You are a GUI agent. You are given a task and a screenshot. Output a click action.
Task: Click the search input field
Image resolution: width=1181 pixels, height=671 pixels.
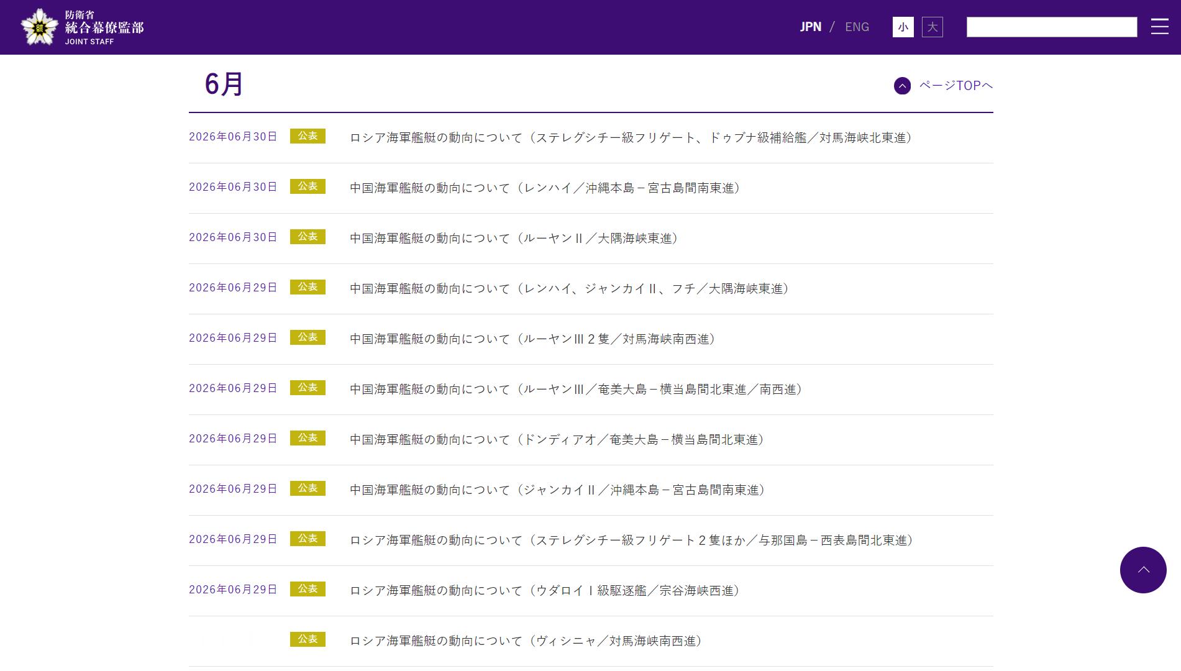(1052, 27)
